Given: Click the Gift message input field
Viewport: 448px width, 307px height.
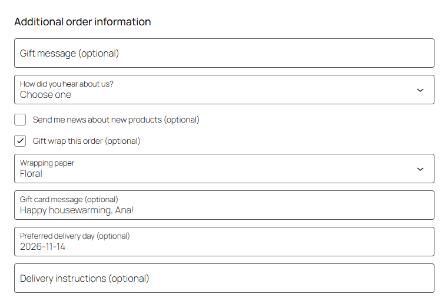Looking at the screenshot, I should pos(224,53).
